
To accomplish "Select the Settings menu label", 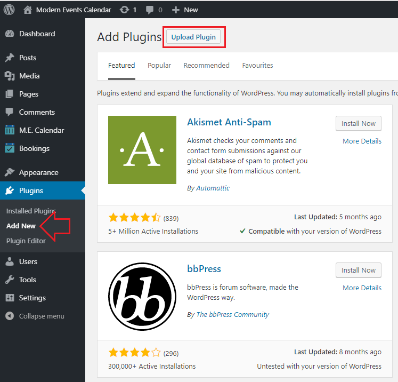I will coord(33,298).
